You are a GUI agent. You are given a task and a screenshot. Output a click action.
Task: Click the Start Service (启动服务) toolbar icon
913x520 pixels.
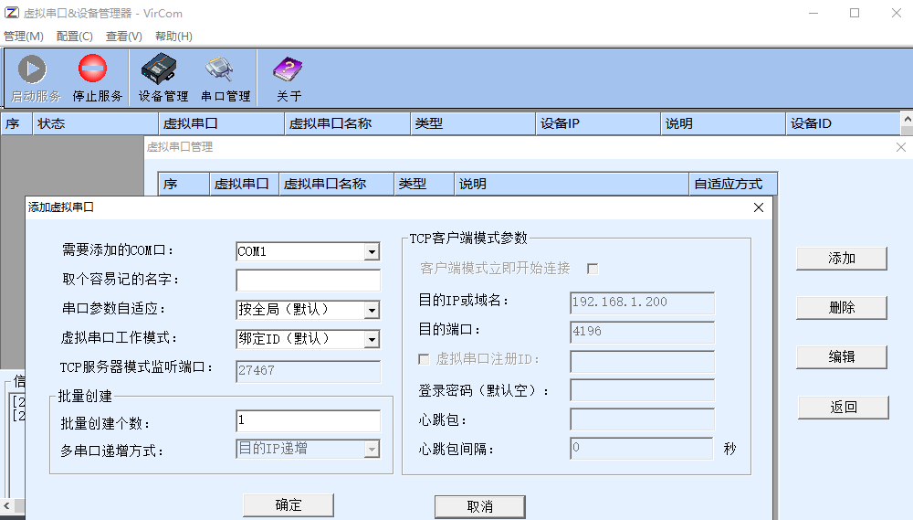[x=35, y=78]
